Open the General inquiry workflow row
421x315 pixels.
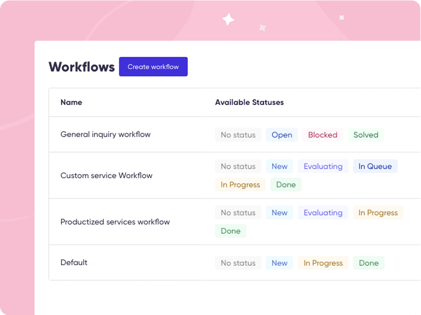coord(235,134)
